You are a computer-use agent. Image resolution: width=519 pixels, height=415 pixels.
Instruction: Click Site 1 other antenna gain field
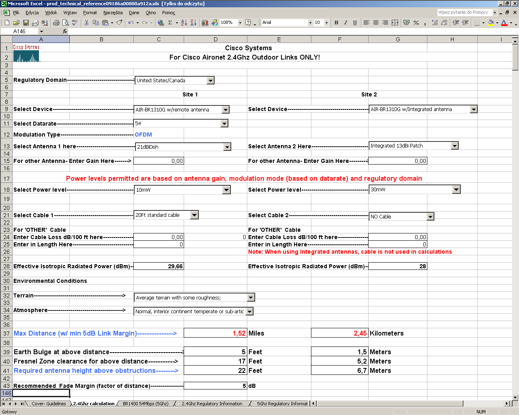159,161
